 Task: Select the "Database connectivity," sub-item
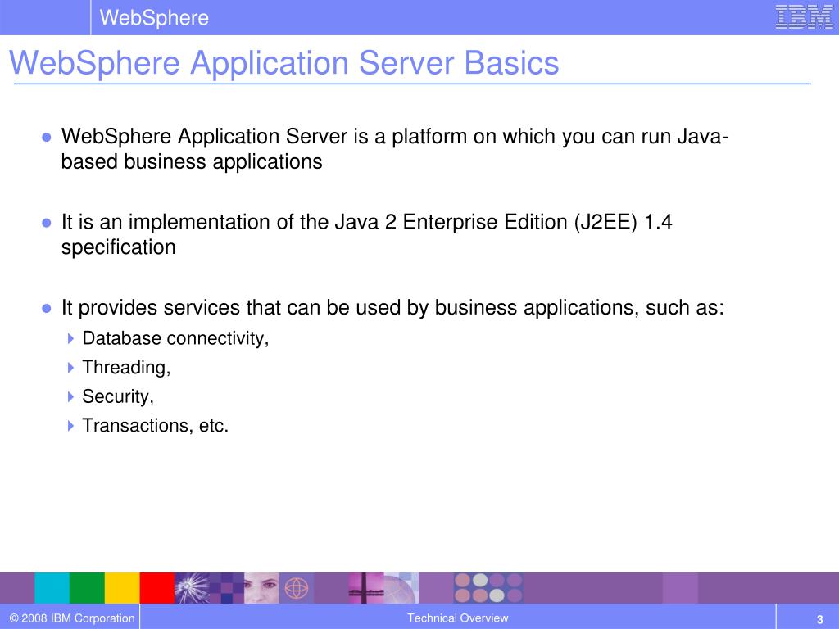(x=175, y=338)
